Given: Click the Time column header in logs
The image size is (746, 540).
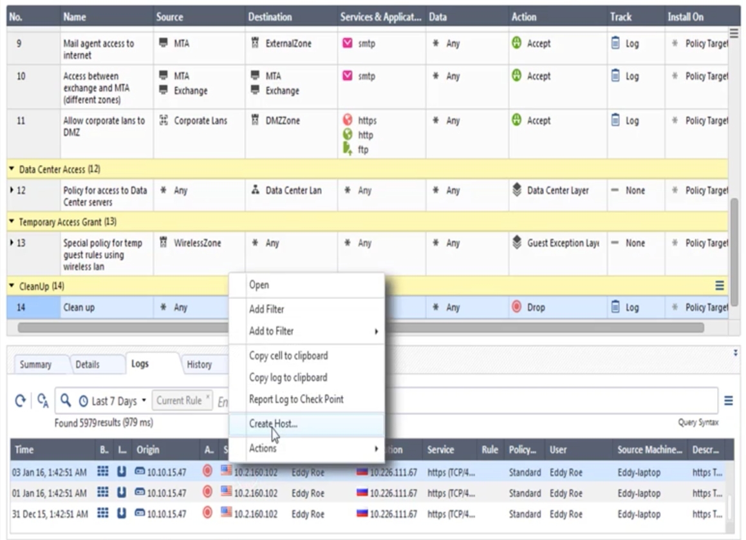Looking at the screenshot, I should (24, 450).
